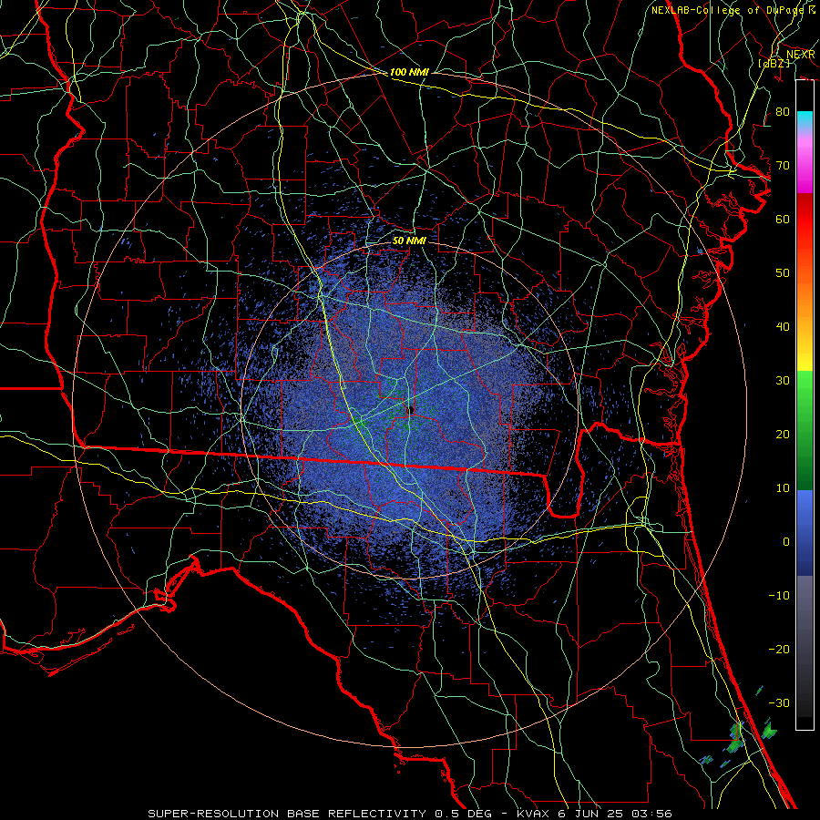
Task: Click the 70 dBZ scale label
Action: [783, 166]
